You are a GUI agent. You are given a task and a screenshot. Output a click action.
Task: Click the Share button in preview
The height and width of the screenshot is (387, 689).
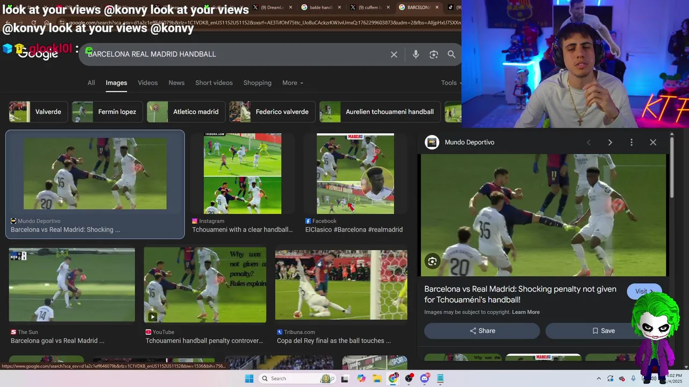[x=482, y=331]
